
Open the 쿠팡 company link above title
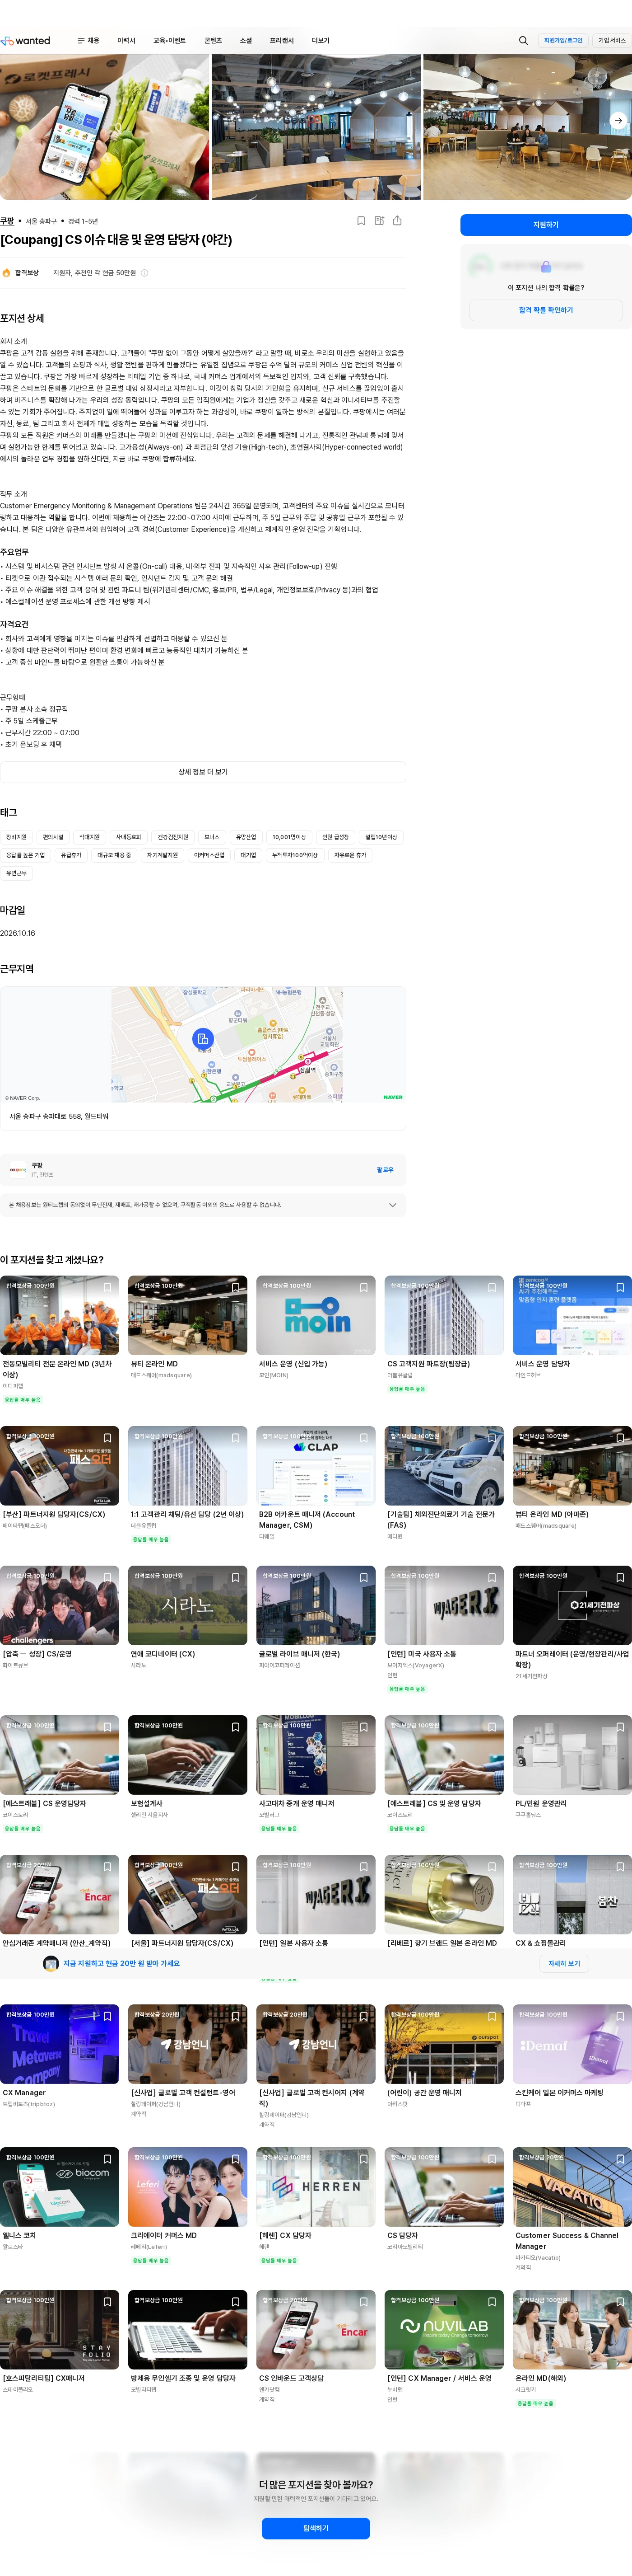[7, 221]
